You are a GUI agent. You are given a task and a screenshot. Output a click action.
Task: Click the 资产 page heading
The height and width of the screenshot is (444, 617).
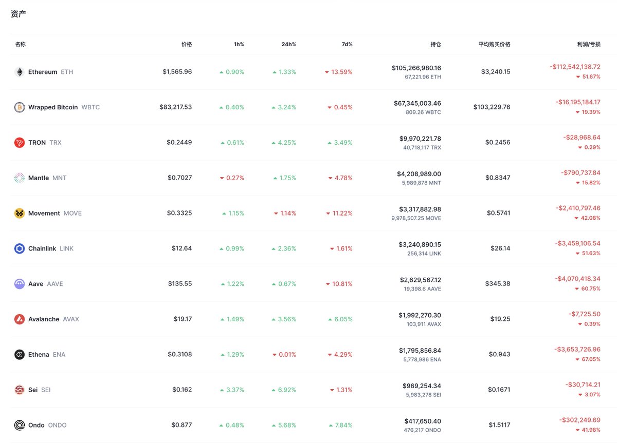tap(19, 14)
